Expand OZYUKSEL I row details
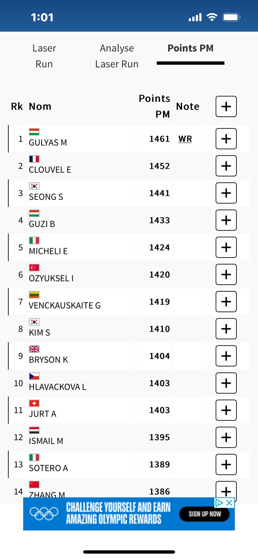Screen dimensions: 258x559 (x=226, y=275)
